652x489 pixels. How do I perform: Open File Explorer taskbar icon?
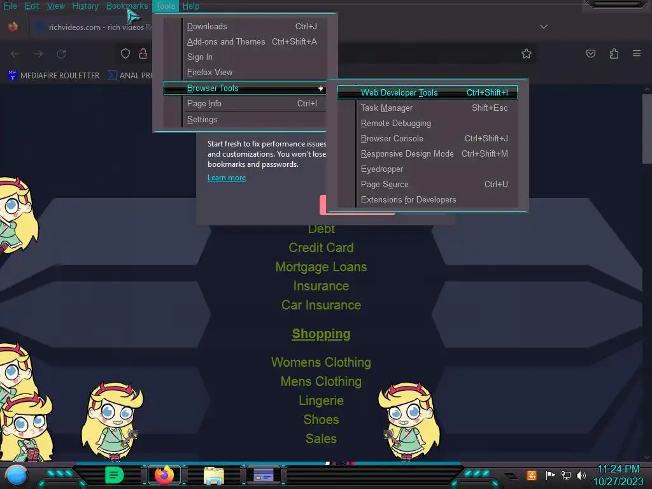[x=214, y=476]
